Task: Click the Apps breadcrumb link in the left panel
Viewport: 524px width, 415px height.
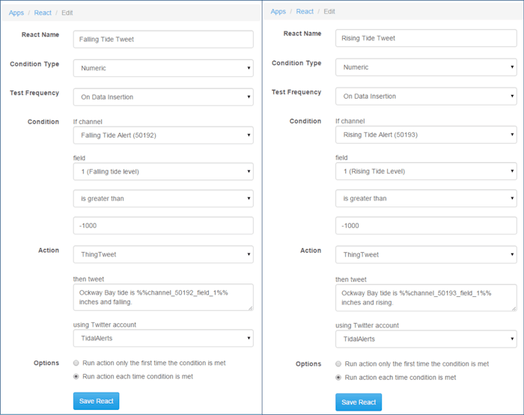Action: [16, 13]
